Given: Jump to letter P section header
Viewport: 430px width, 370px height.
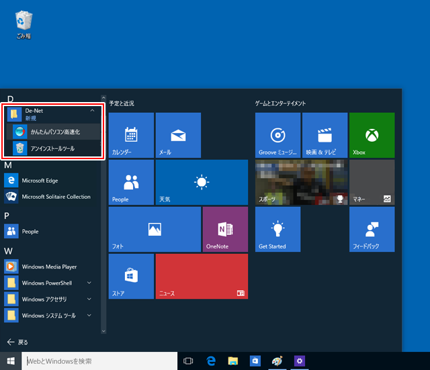Looking at the screenshot, I should click(x=7, y=216).
